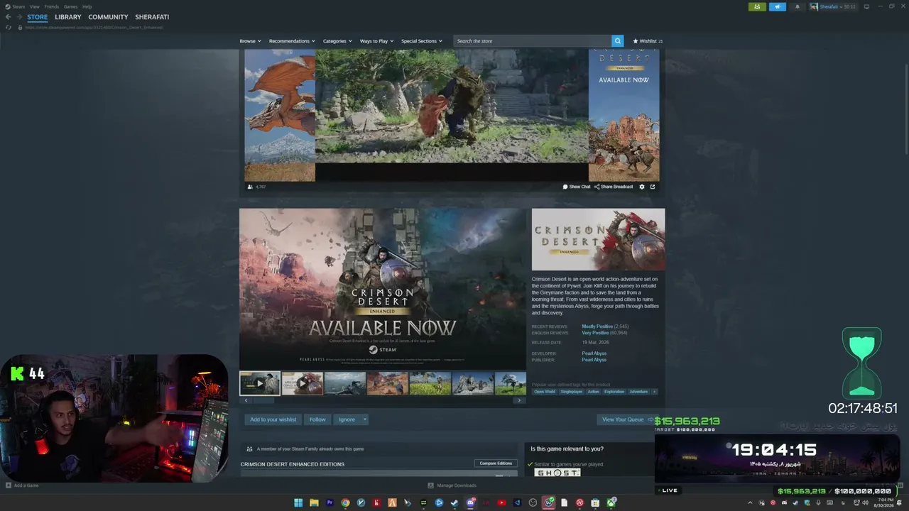Follow the Crimson Desert game
Screen dimensions: 909x511
(x=317, y=419)
